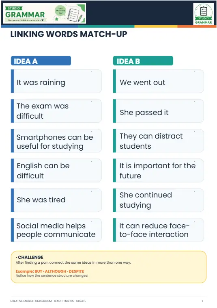Click 'It is important for the future'
Screen dimensions: 217x308
[158, 171]
